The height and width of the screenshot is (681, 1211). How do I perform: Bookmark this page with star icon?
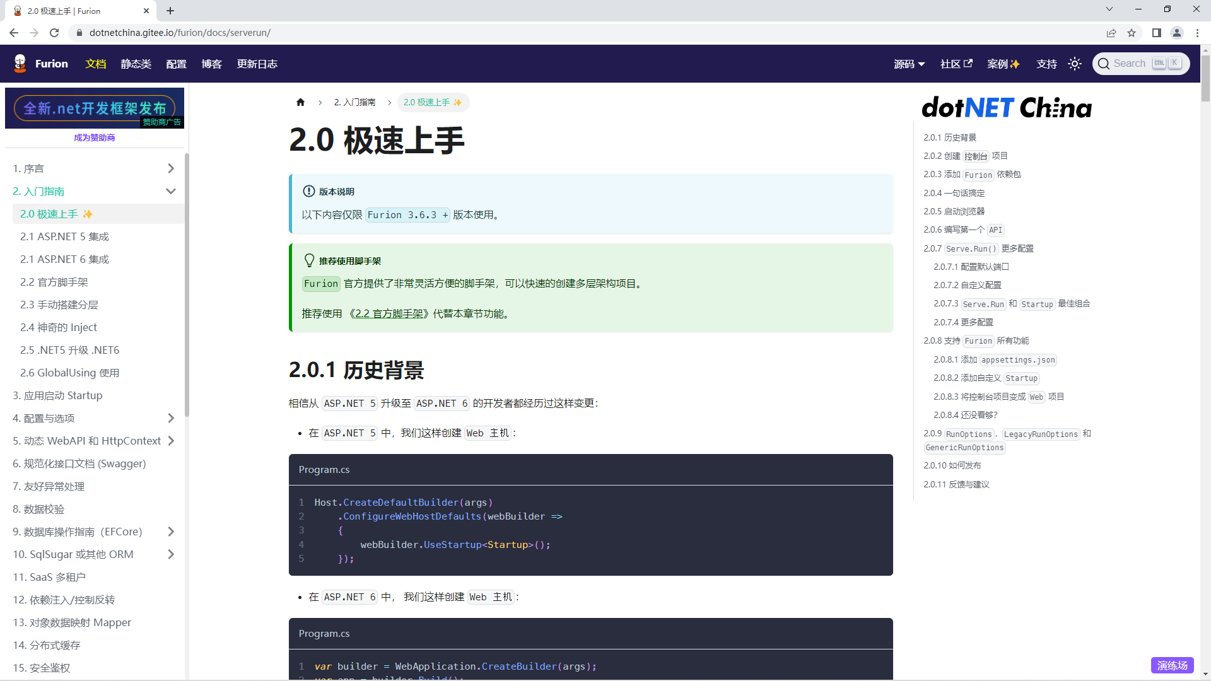click(1132, 33)
